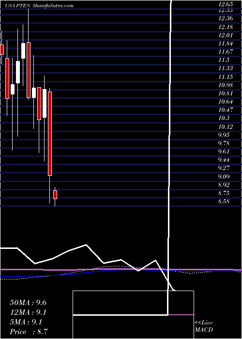Click the 12.36 price axis label
The height and width of the screenshot is (339, 242).
pyautogui.click(x=226, y=18)
